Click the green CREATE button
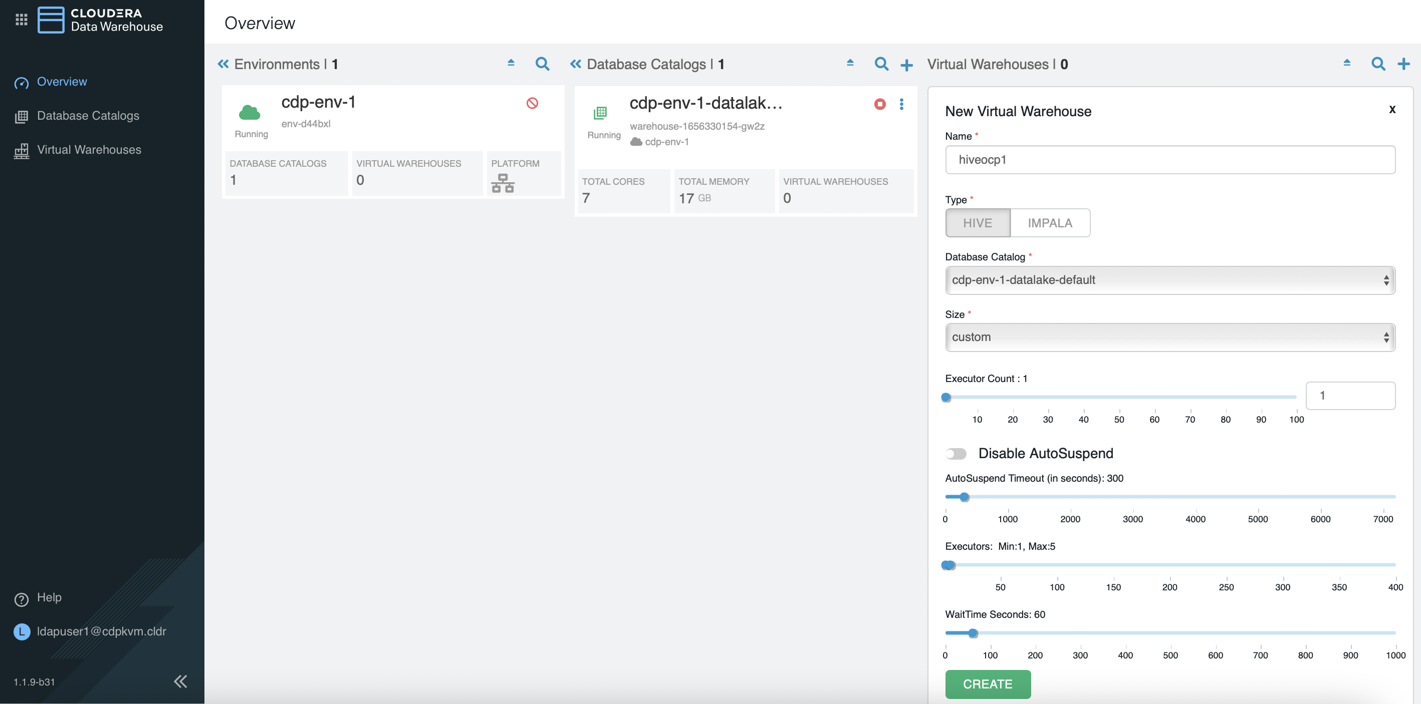 coord(987,683)
